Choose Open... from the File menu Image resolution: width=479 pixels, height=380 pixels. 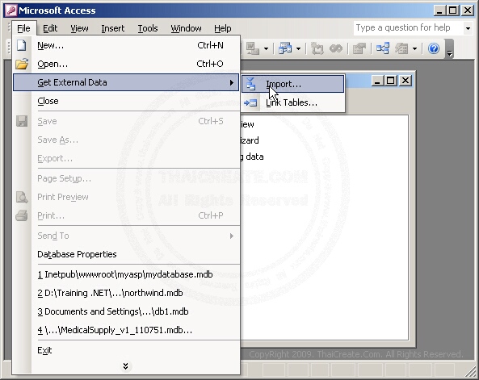click(126, 64)
